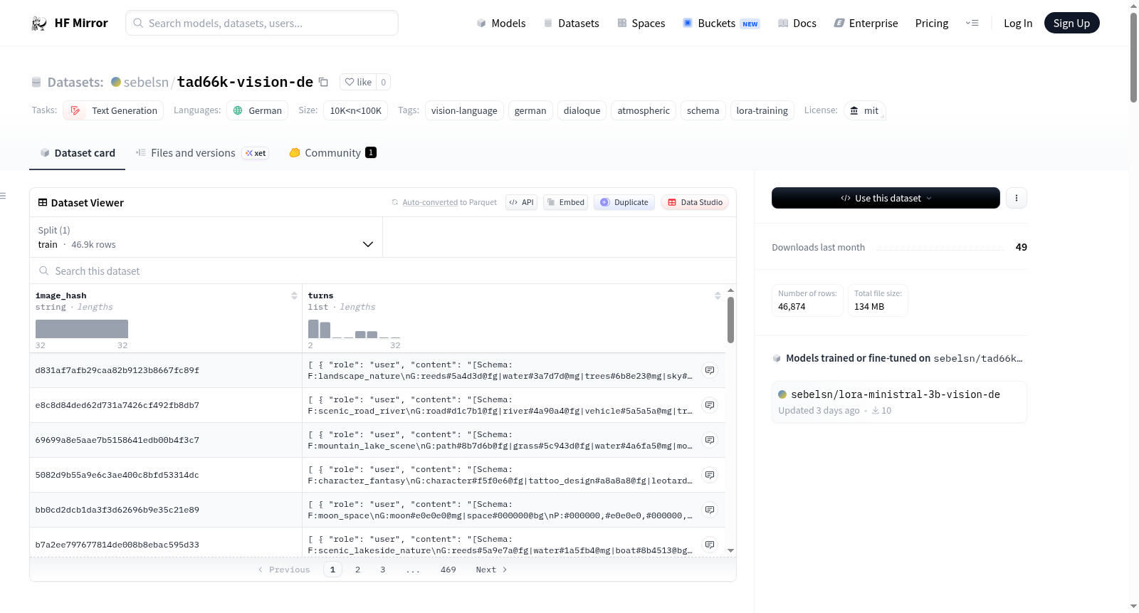Copy dataset name with the copy icon

pos(323,82)
